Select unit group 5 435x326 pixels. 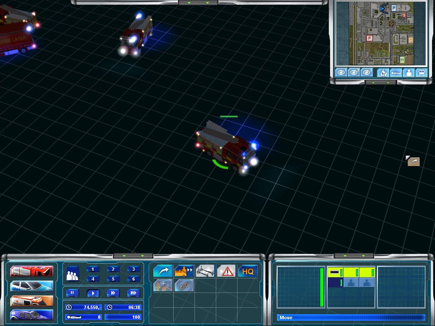(113, 279)
